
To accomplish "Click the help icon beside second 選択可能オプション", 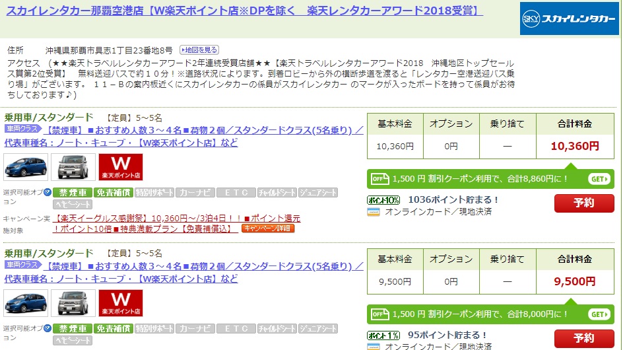I will tap(48, 328).
